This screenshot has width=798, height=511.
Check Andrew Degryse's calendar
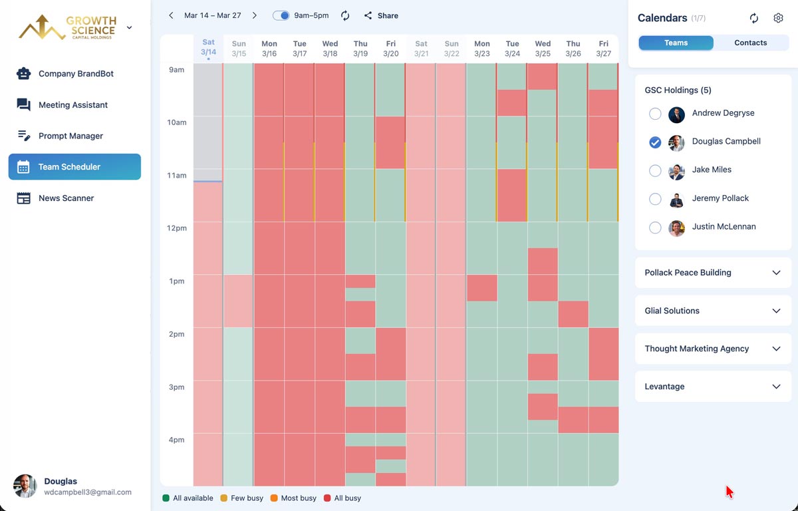[655, 114]
